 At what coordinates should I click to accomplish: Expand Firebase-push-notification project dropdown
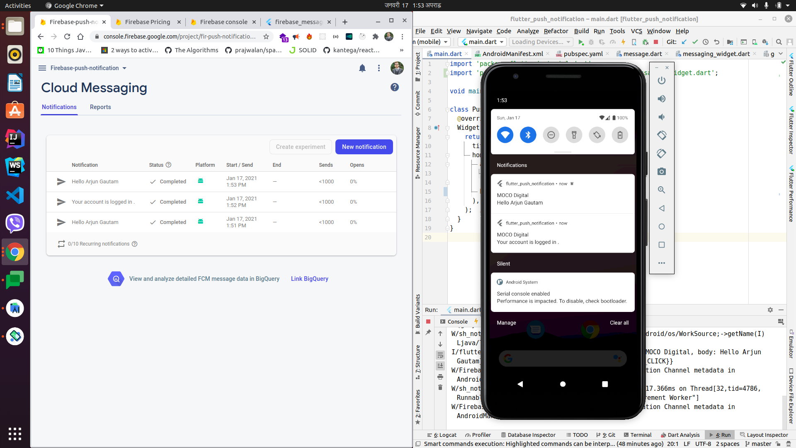[x=124, y=68]
